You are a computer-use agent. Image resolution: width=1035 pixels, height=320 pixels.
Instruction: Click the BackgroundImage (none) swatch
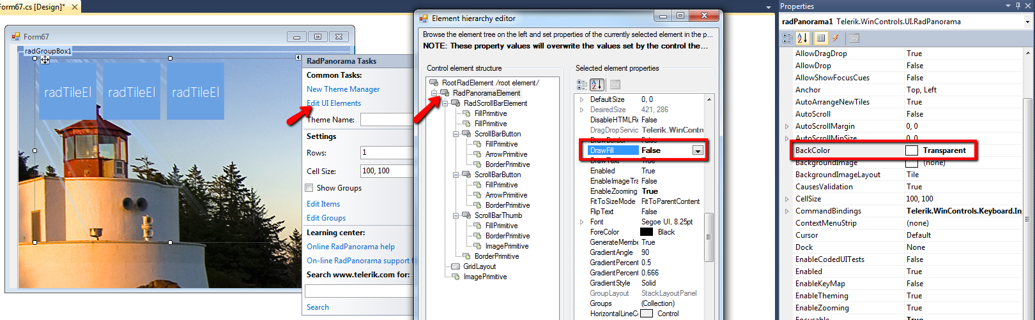[912, 163]
